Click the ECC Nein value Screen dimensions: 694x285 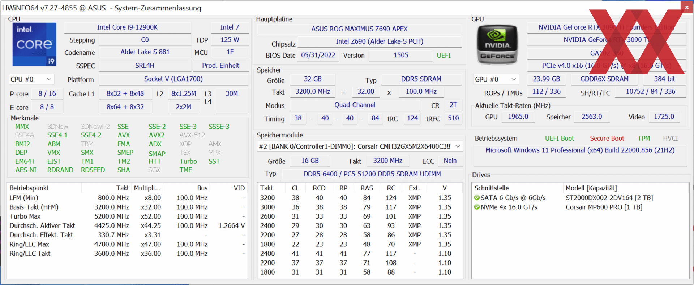point(450,161)
